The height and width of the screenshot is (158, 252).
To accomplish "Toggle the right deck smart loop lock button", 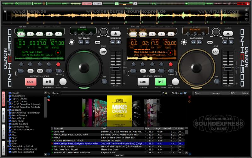I will 171,71.
